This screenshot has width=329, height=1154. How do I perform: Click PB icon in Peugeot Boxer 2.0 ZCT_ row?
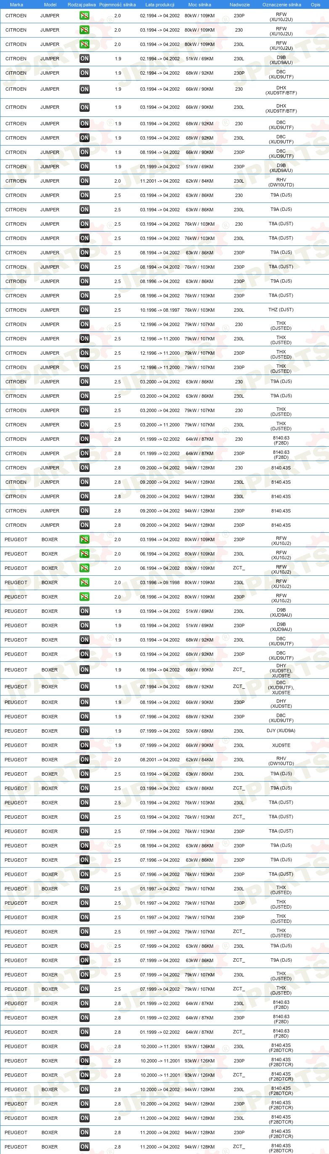pyautogui.click(x=84, y=568)
